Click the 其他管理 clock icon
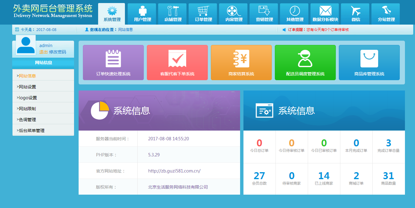Image resolution: width=415 pixels, height=208 pixels. pos(295,11)
